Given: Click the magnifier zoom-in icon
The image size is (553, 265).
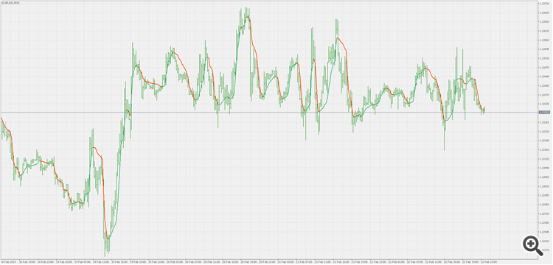Looking at the screenshot, I should 533,245.
